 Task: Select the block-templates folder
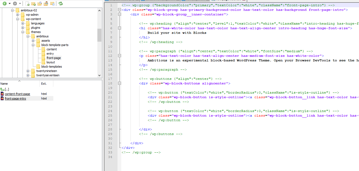tap(51, 67)
